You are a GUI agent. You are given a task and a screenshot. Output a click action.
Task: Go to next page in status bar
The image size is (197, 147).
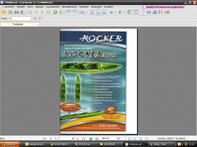point(77,139)
